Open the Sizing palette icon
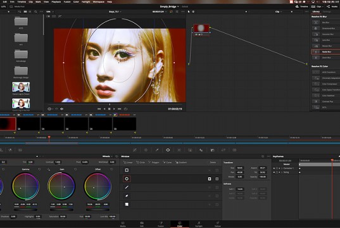This screenshot has width=340, height=228. click(224, 150)
